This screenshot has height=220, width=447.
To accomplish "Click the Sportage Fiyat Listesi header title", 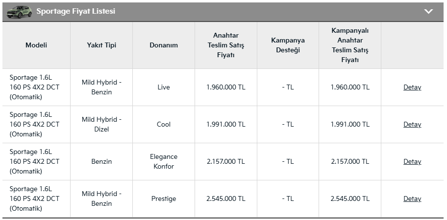I will coord(76,11).
